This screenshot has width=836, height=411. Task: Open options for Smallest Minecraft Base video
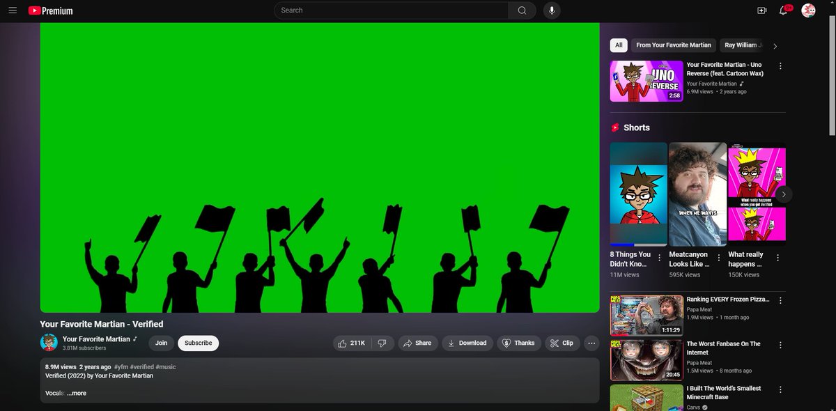(x=780, y=389)
